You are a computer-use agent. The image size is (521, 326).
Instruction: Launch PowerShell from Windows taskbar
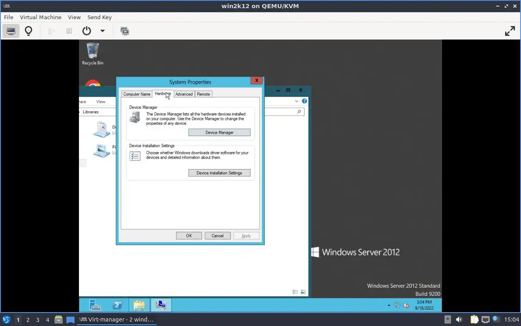[117, 305]
